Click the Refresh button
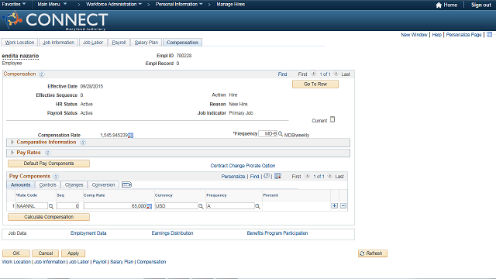 (373, 253)
